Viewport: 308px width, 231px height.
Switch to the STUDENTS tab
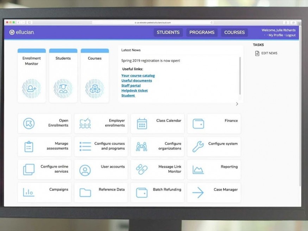[x=168, y=32]
